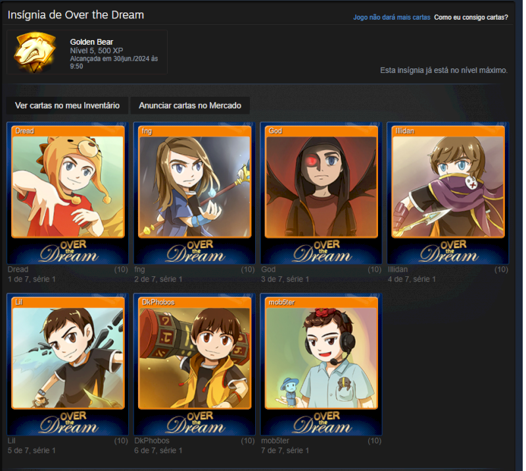Click the 'God' name below the card

[x=268, y=269]
